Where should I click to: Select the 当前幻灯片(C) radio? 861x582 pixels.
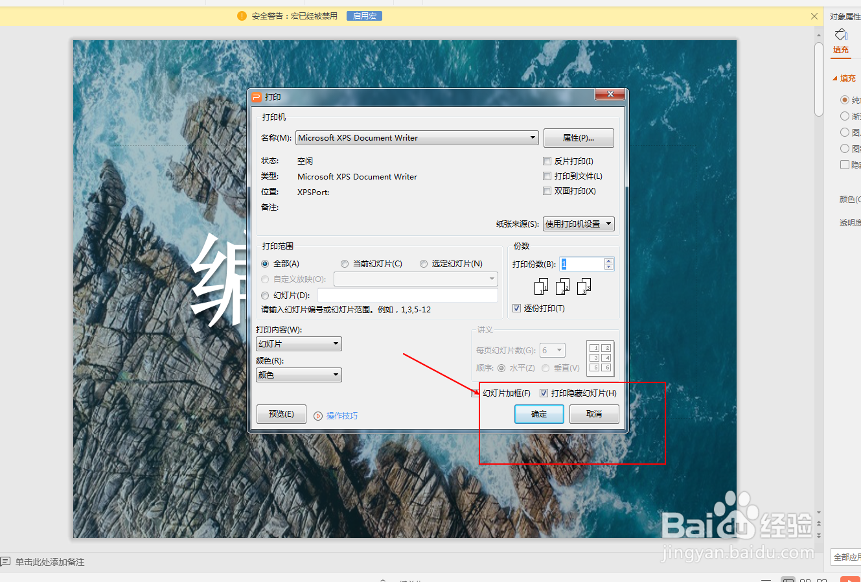click(345, 264)
